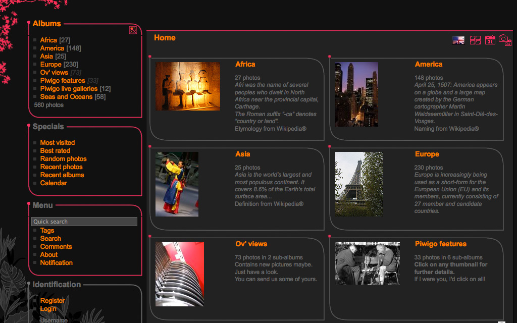Click the America skyline thumbnail
This screenshot has width=517, height=323.
(x=356, y=94)
